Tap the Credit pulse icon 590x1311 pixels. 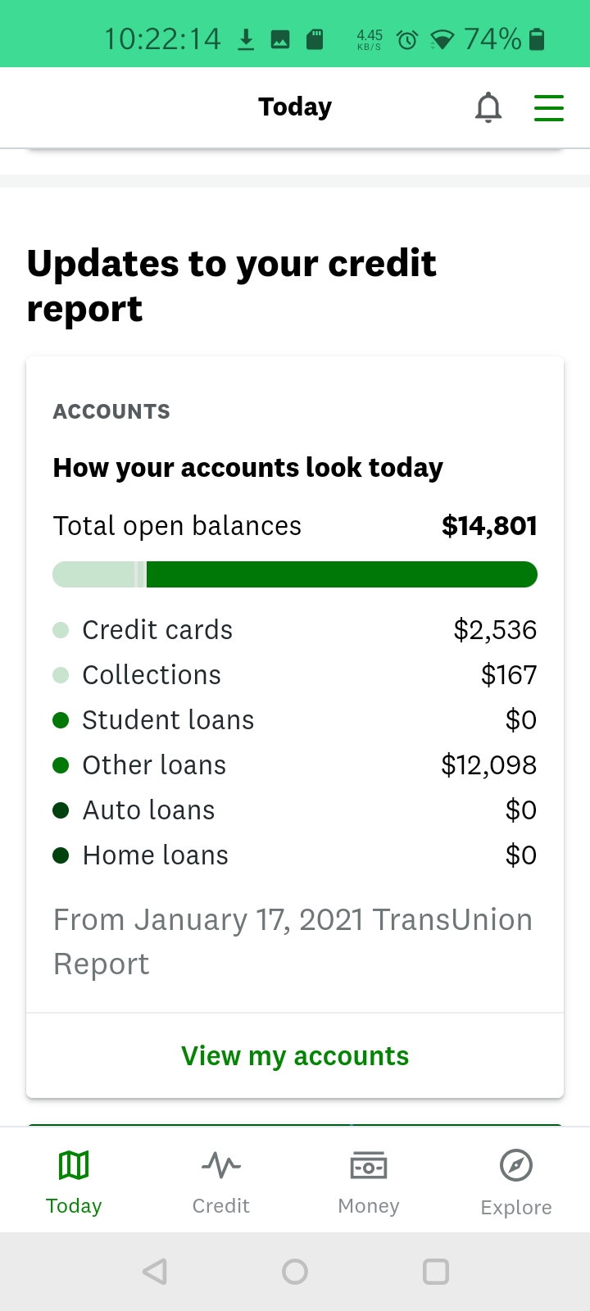[x=221, y=1164]
